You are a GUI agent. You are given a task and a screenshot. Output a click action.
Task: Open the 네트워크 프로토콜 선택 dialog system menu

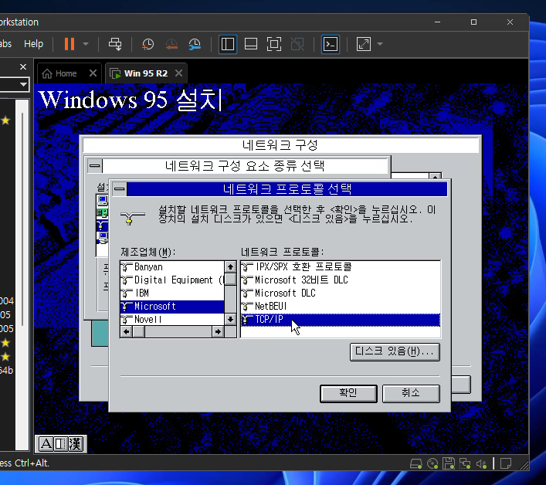(120, 189)
